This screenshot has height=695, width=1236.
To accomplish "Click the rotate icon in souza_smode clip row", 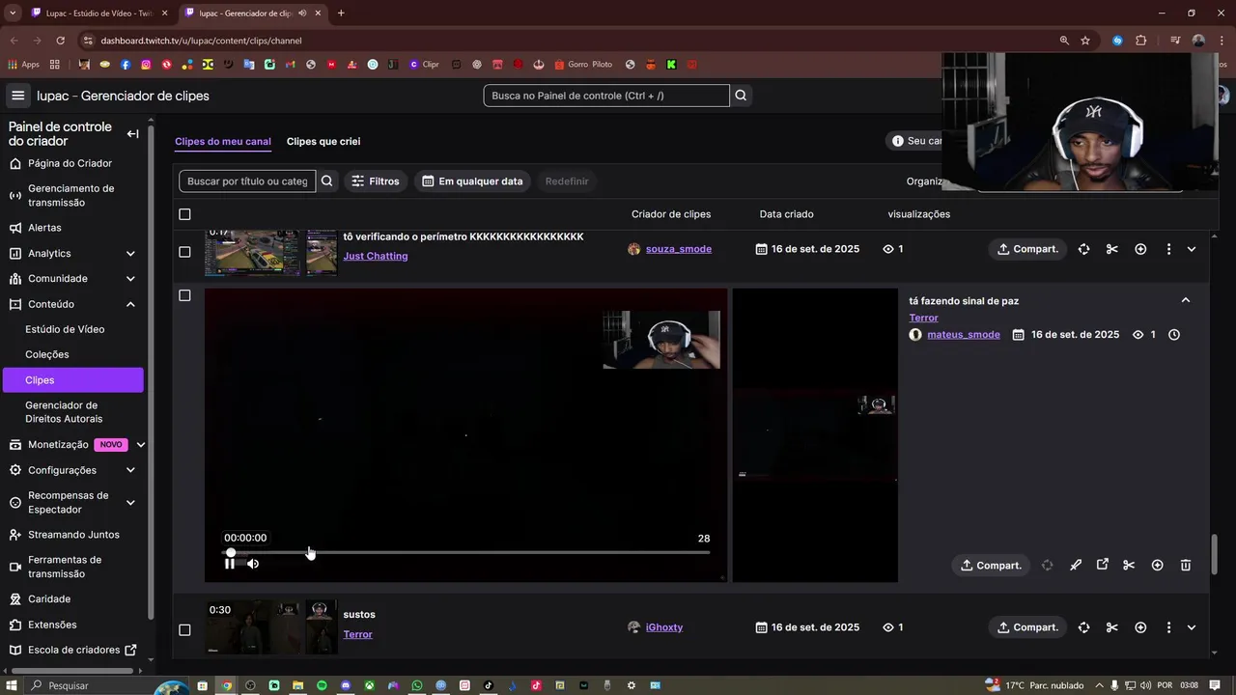I will [1083, 249].
